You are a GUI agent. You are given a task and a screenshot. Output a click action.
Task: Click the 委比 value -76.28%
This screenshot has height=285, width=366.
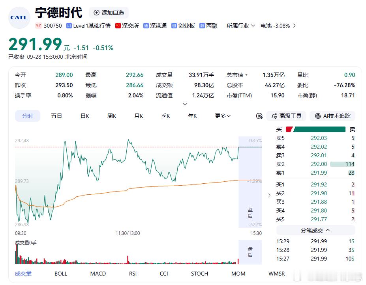click(x=345, y=85)
